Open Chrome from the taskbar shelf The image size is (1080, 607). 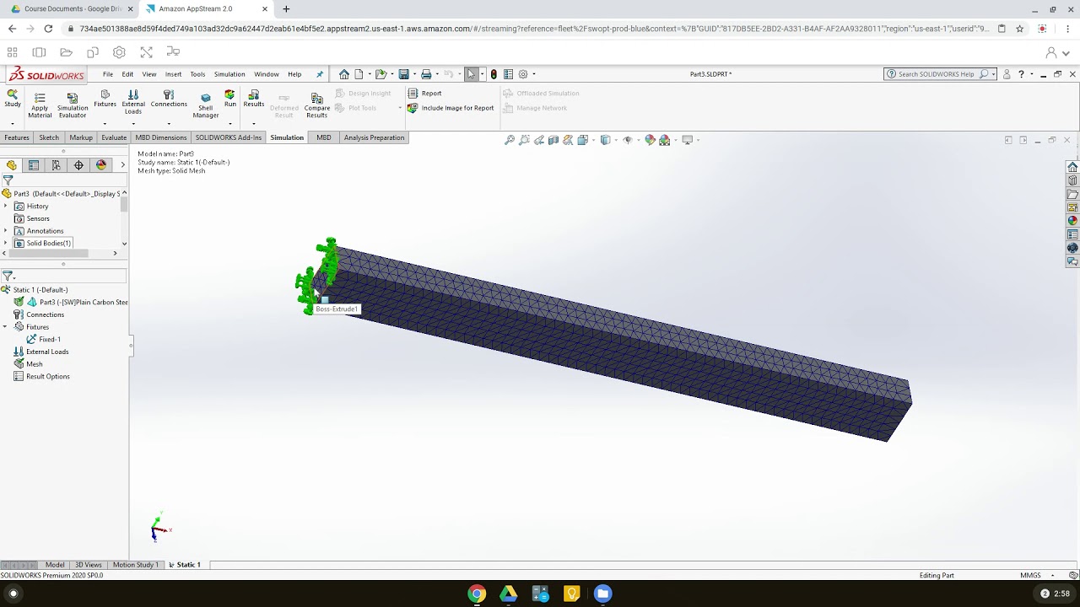click(x=477, y=594)
